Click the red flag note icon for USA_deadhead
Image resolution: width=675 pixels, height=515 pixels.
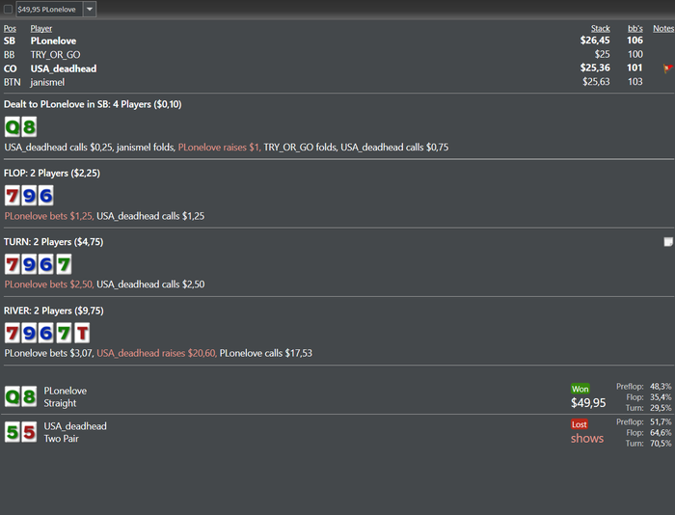pos(668,68)
